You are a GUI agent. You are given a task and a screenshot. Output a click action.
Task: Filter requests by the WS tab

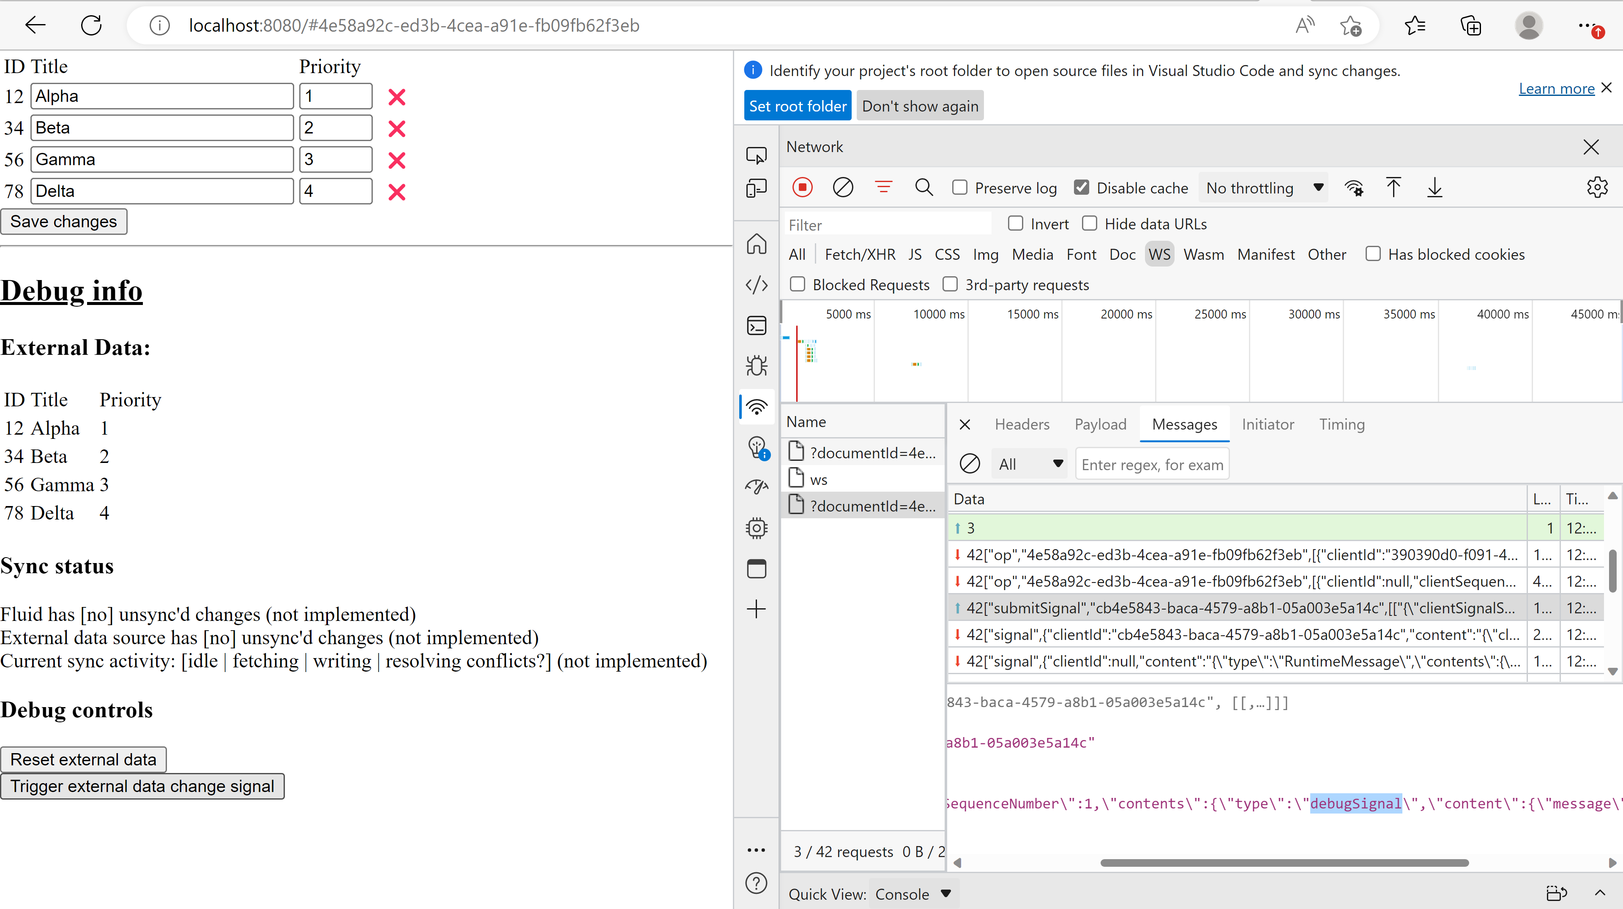point(1159,254)
